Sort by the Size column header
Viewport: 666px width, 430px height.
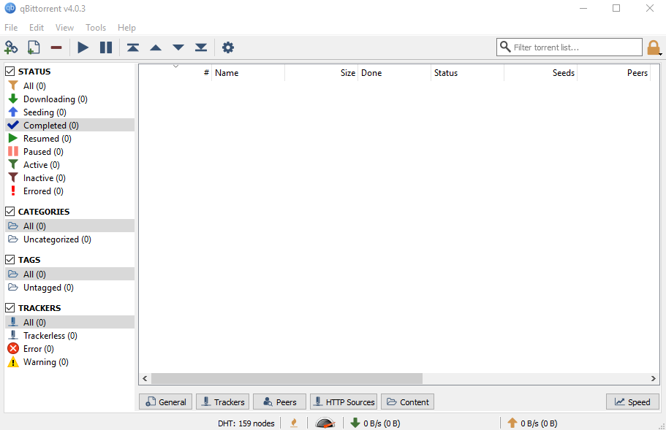(x=322, y=73)
